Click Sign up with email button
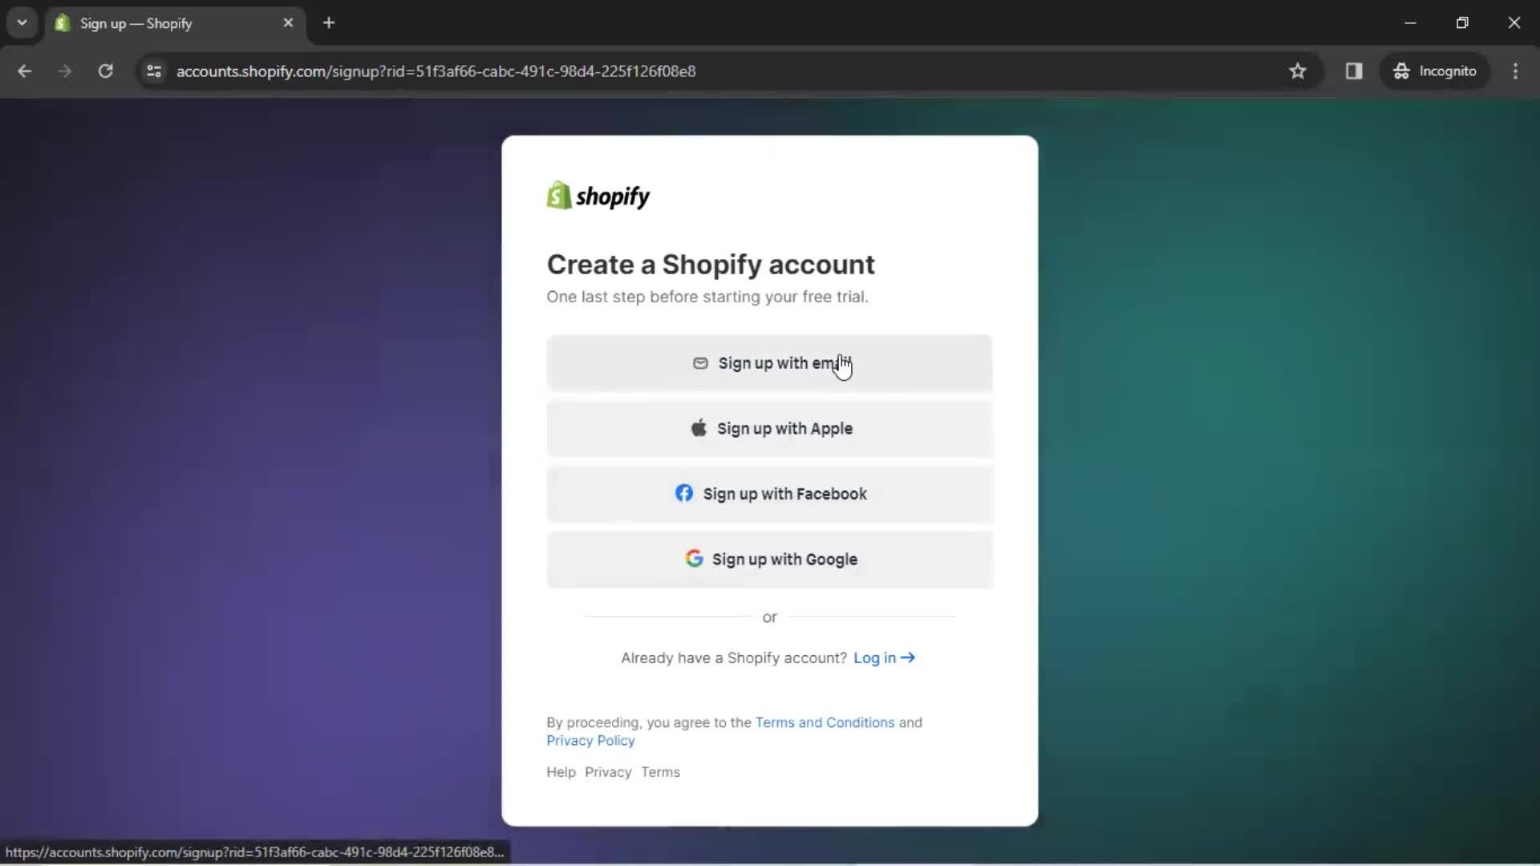Image resolution: width=1540 pixels, height=866 pixels. tap(770, 362)
